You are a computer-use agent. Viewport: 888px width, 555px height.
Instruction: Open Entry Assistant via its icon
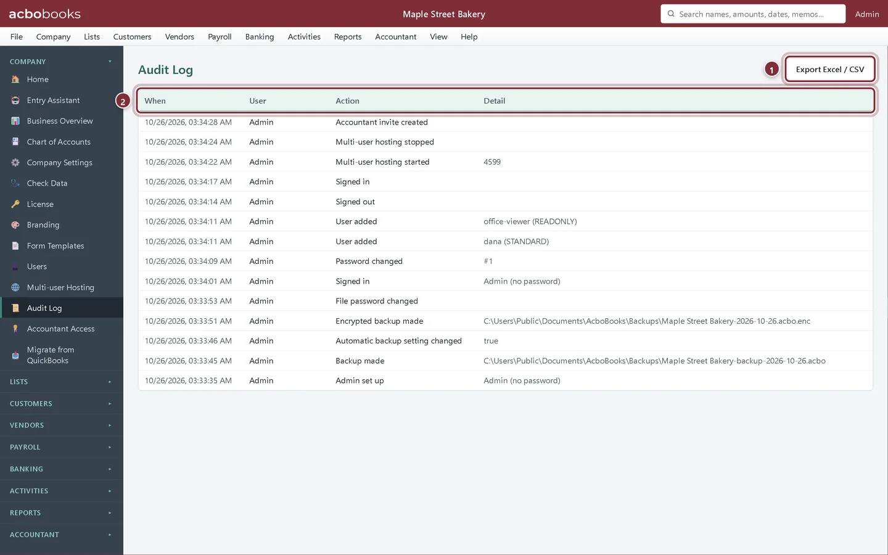pos(15,101)
